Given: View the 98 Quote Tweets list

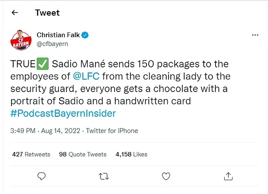Looking at the screenshot, I should (x=83, y=154).
